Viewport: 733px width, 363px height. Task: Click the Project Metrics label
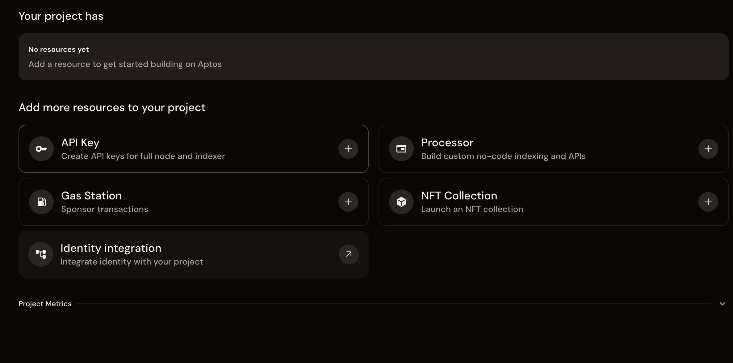45,303
